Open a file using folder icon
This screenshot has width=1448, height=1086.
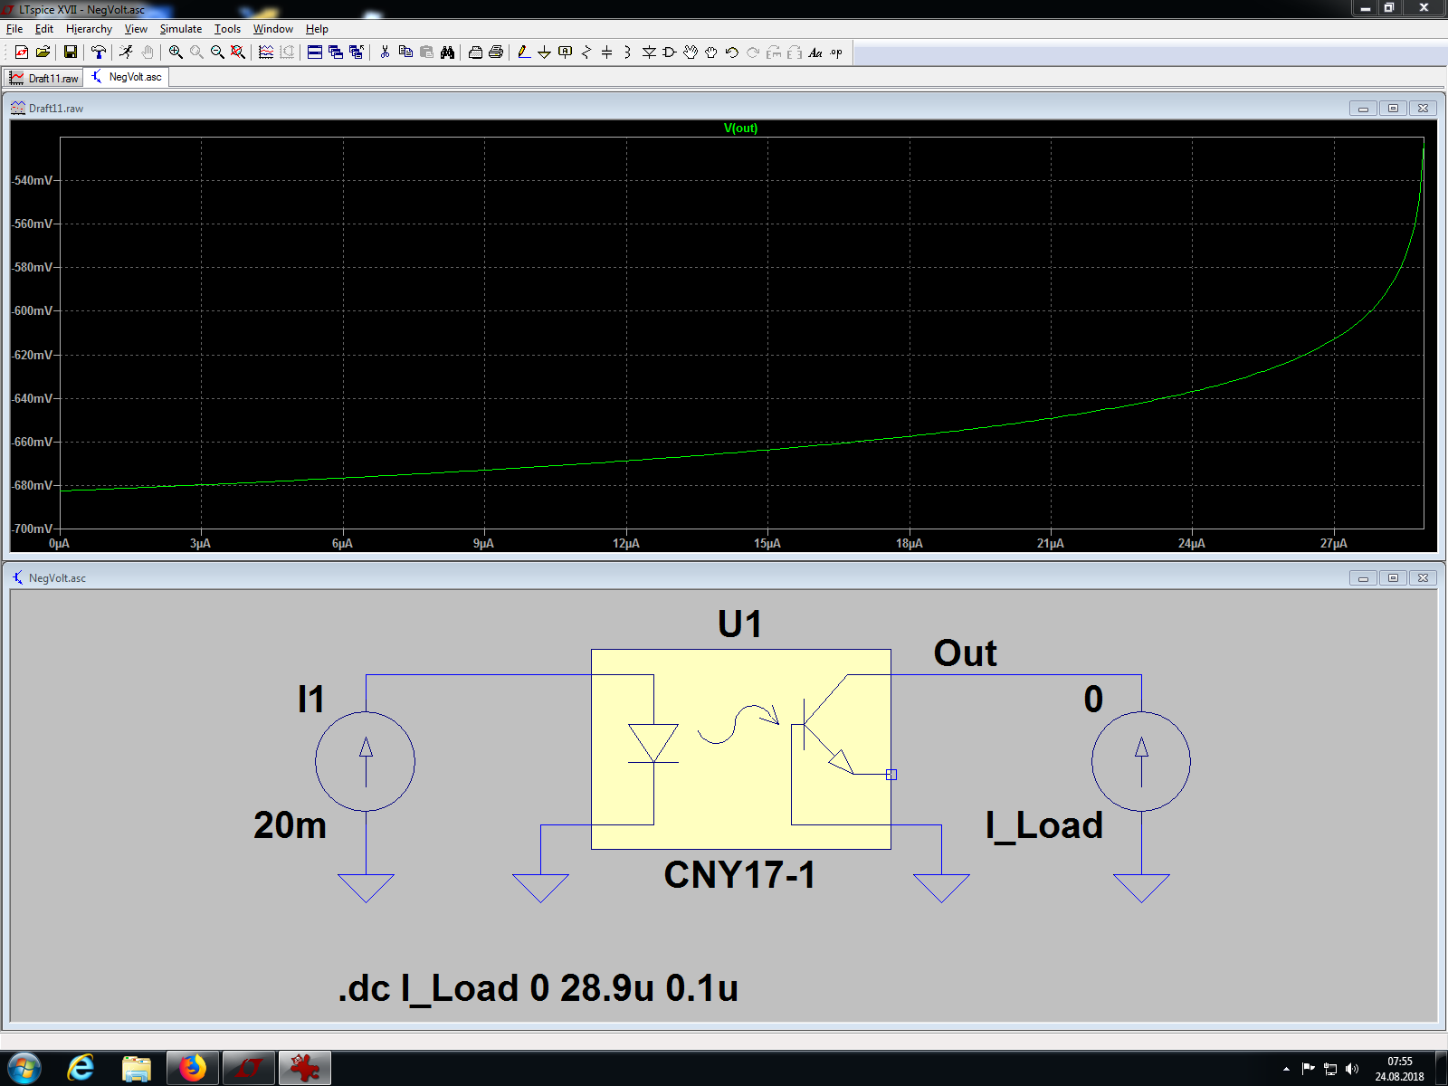[x=43, y=52]
